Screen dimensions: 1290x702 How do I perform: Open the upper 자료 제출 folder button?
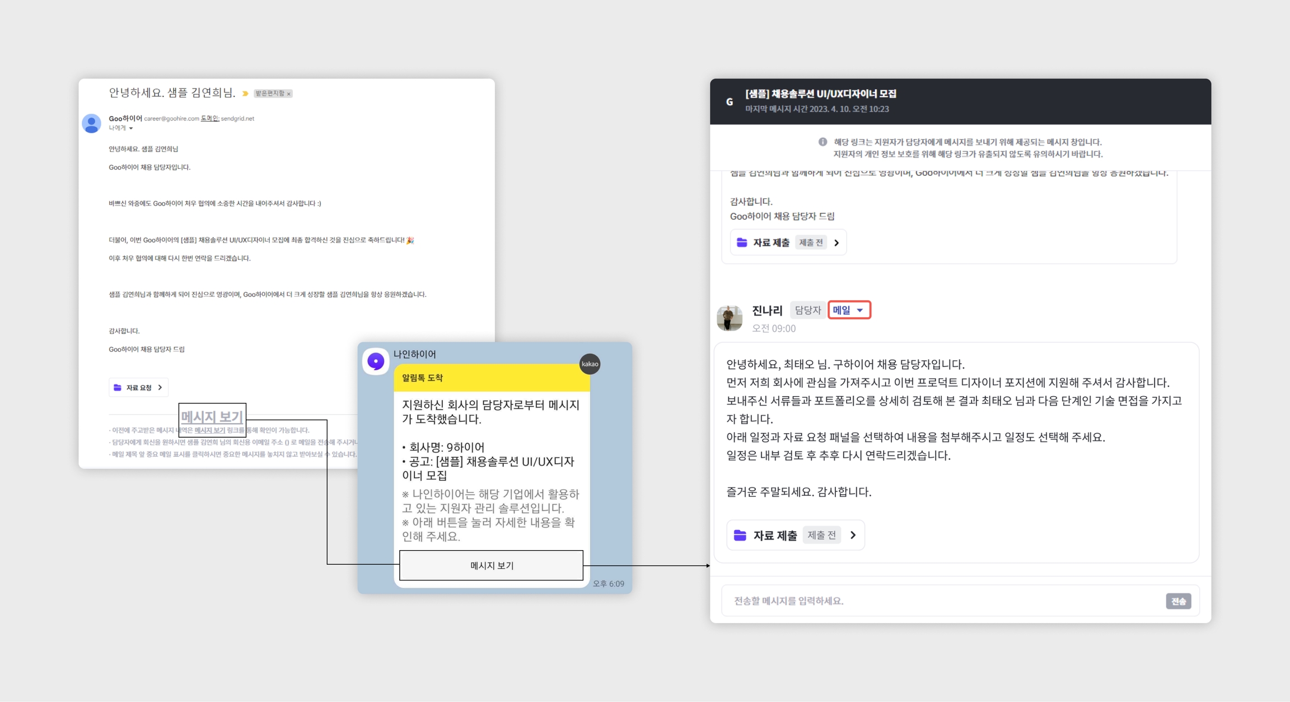tap(770, 243)
